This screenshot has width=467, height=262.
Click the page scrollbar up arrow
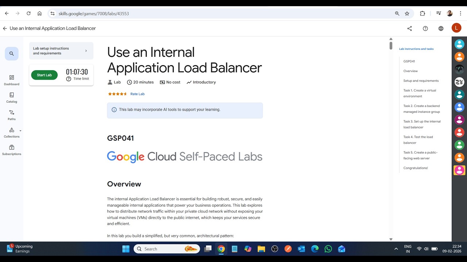click(391, 39)
